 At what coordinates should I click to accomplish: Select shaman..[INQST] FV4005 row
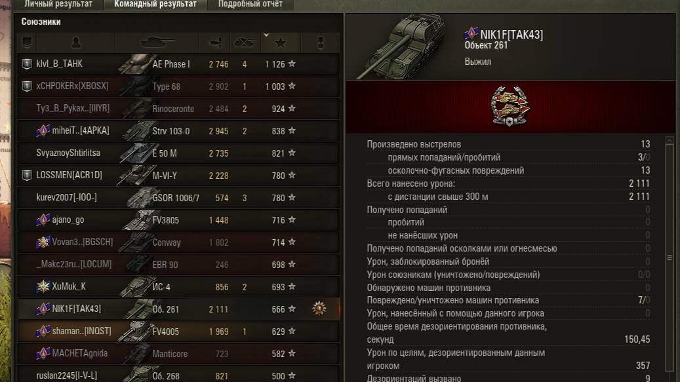pos(178,332)
